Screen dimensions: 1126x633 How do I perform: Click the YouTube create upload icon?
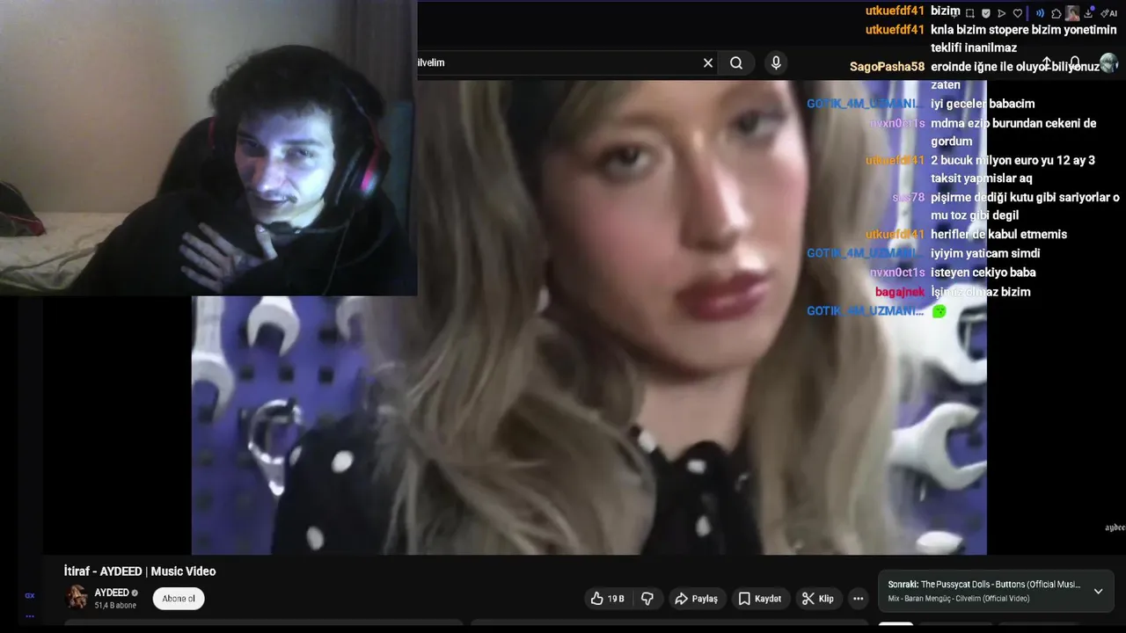point(1047,63)
